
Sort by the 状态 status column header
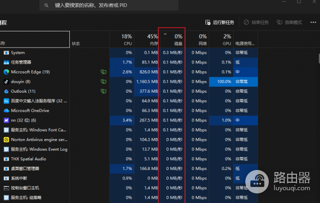coord(90,39)
